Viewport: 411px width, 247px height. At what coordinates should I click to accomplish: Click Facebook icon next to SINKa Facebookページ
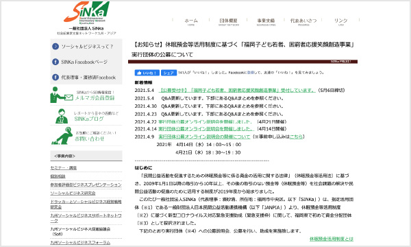click(x=55, y=62)
